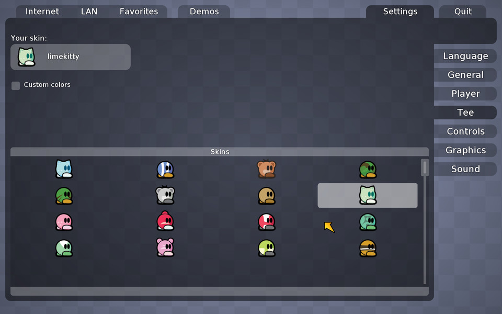Click the limekitty skin name label
Screen dimensions: 502x314
(x=63, y=57)
